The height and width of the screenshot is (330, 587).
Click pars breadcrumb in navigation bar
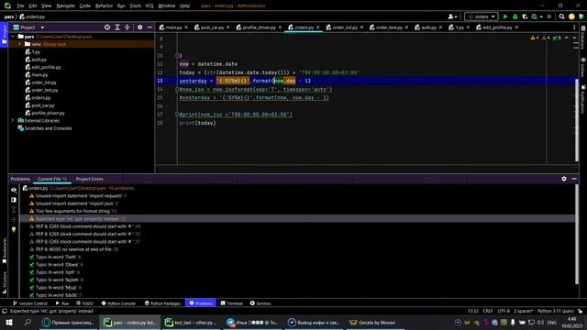tap(9, 16)
